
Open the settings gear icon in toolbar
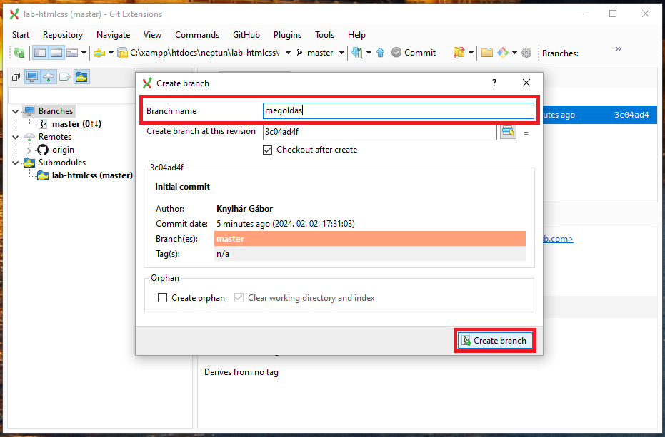point(526,53)
